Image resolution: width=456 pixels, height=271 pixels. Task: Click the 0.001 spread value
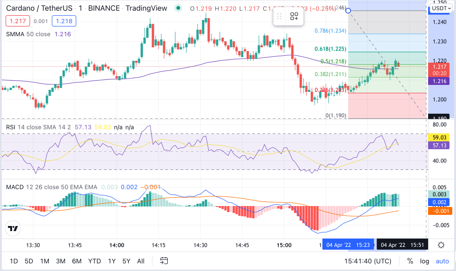41,21
